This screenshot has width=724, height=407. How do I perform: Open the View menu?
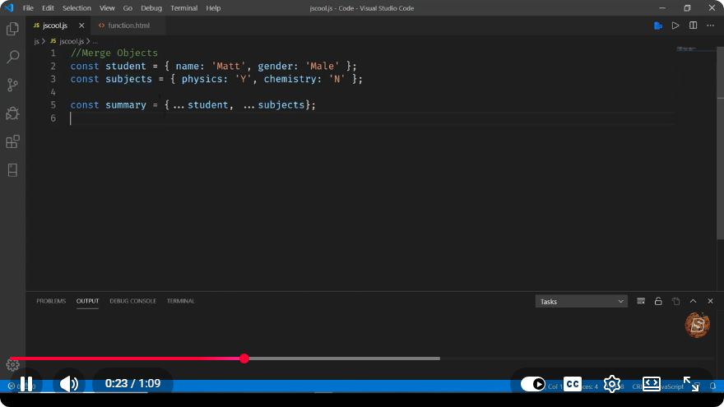(x=107, y=8)
